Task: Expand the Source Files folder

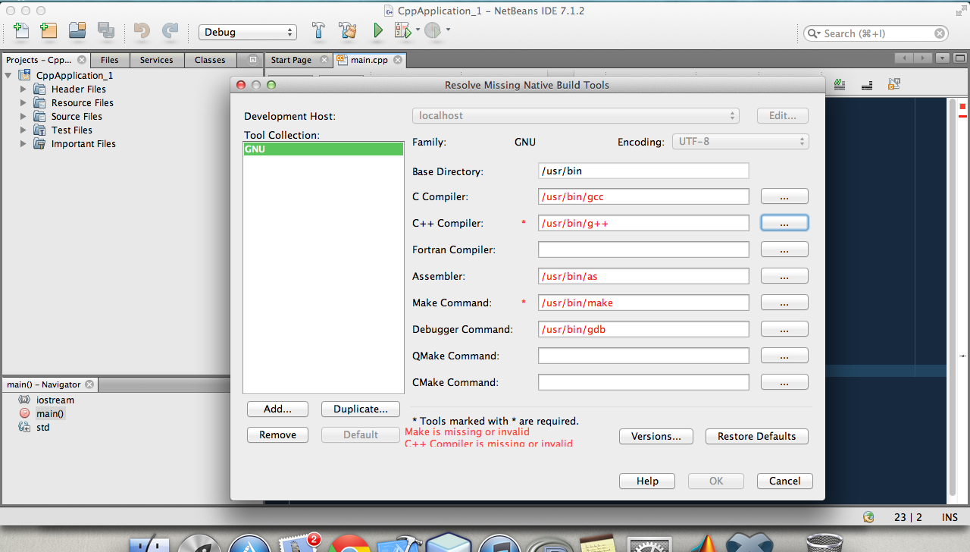Action: (x=23, y=116)
